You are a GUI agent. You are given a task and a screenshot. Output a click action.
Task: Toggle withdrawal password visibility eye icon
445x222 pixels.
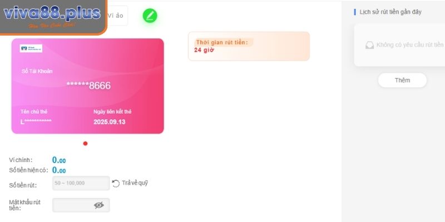coord(99,205)
